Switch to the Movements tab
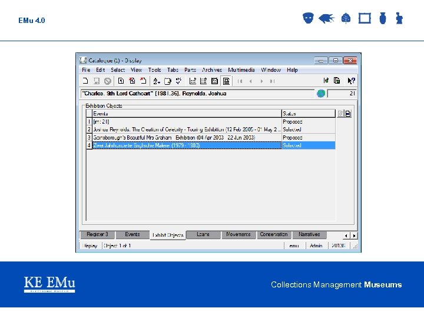The width and height of the screenshot is (424, 318). coord(238,234)
